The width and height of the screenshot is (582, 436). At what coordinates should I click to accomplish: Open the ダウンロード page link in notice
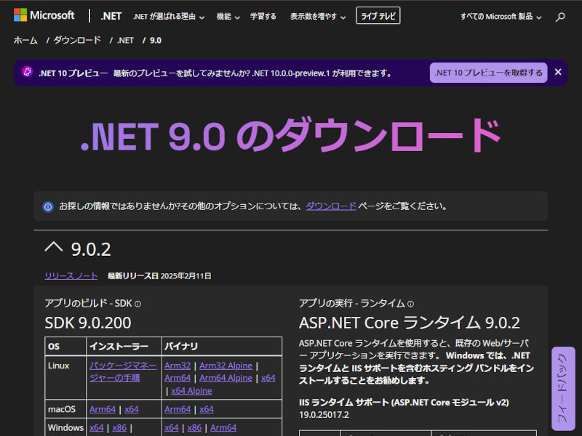pyautogui.click(x=331, y=206)
